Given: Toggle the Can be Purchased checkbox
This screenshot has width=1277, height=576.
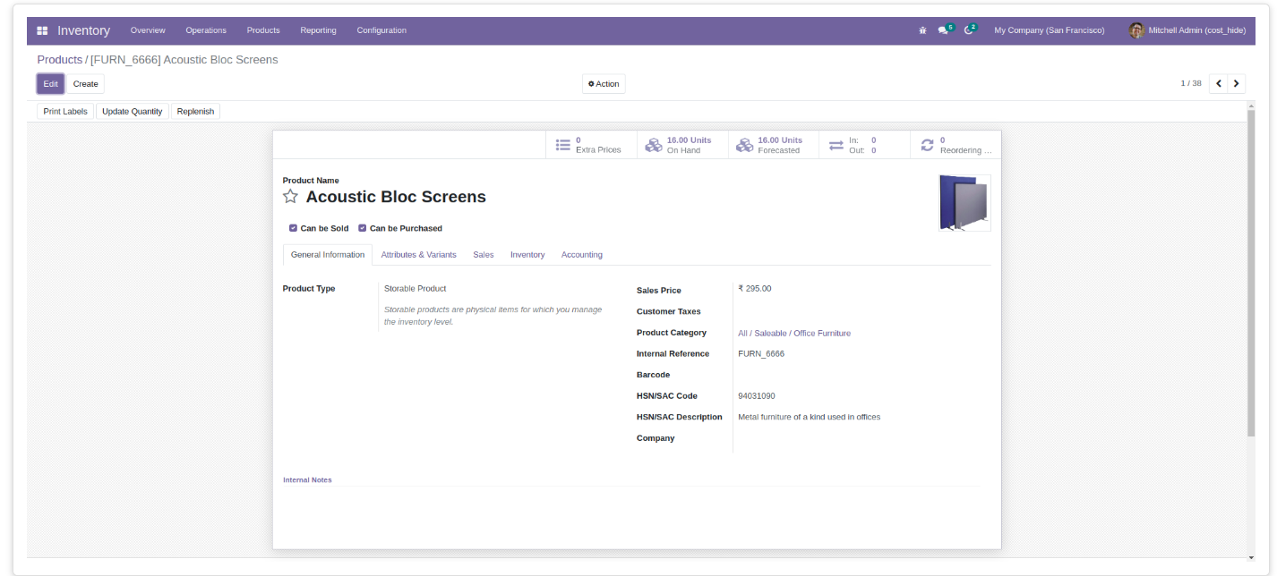Looking at the screenshot, I should (363, 228).
